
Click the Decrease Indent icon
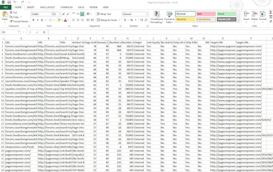point(88,20)
